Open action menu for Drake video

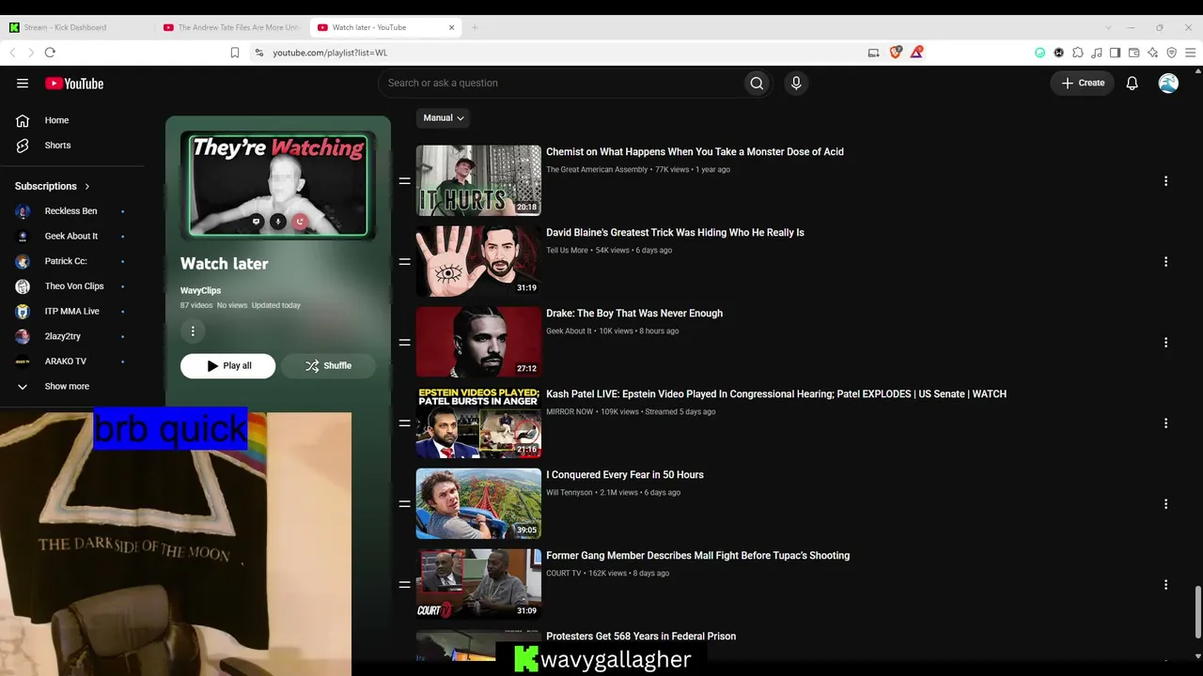(1165, 343)
